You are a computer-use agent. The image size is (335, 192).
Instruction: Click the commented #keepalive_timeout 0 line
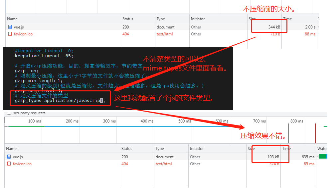tap(44, 51)
